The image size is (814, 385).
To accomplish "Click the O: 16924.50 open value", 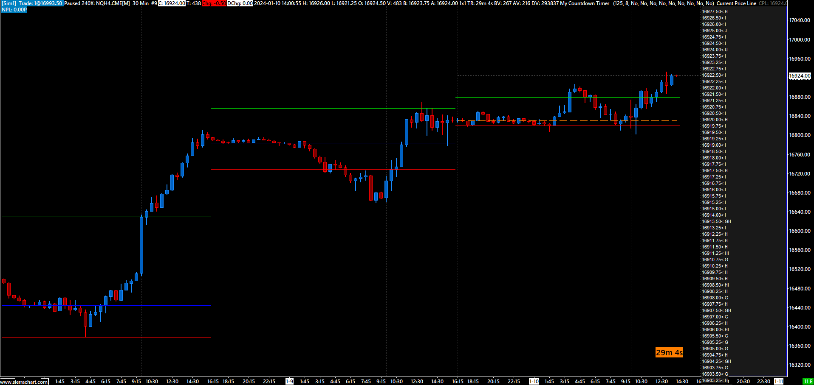I will (372, 3).
